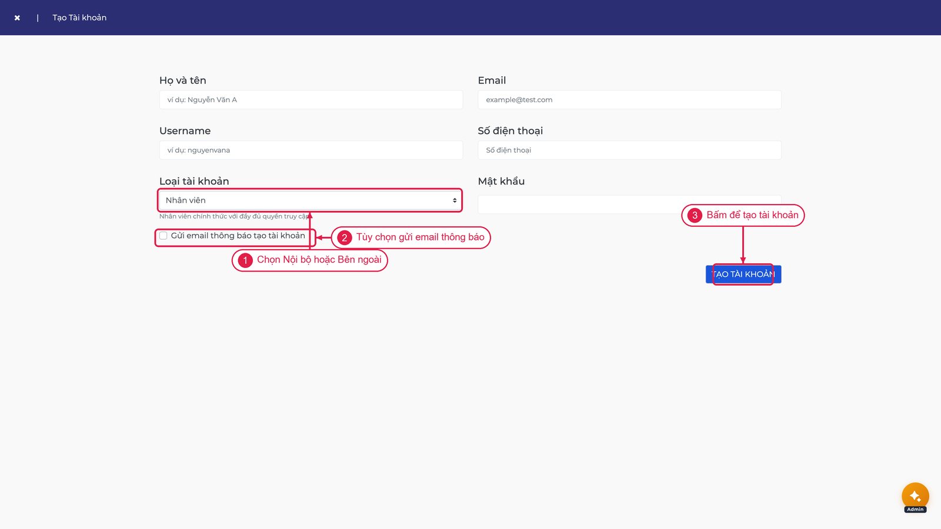
Task: Submit with the TẠO TÀI KHOẢN button
Action: [x=743, y=274]
